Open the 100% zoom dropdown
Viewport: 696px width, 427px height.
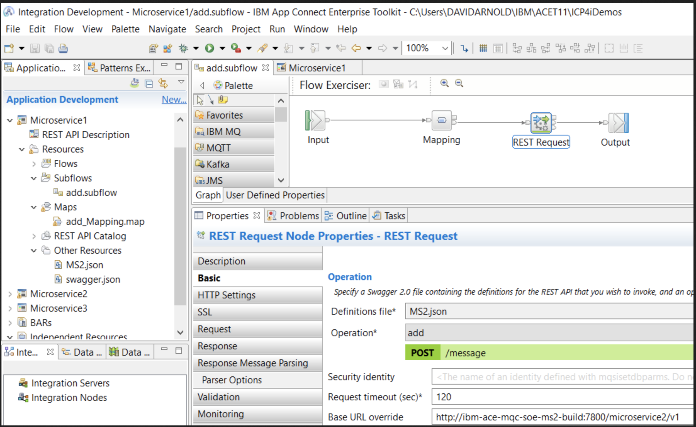(x=445, y=48)
